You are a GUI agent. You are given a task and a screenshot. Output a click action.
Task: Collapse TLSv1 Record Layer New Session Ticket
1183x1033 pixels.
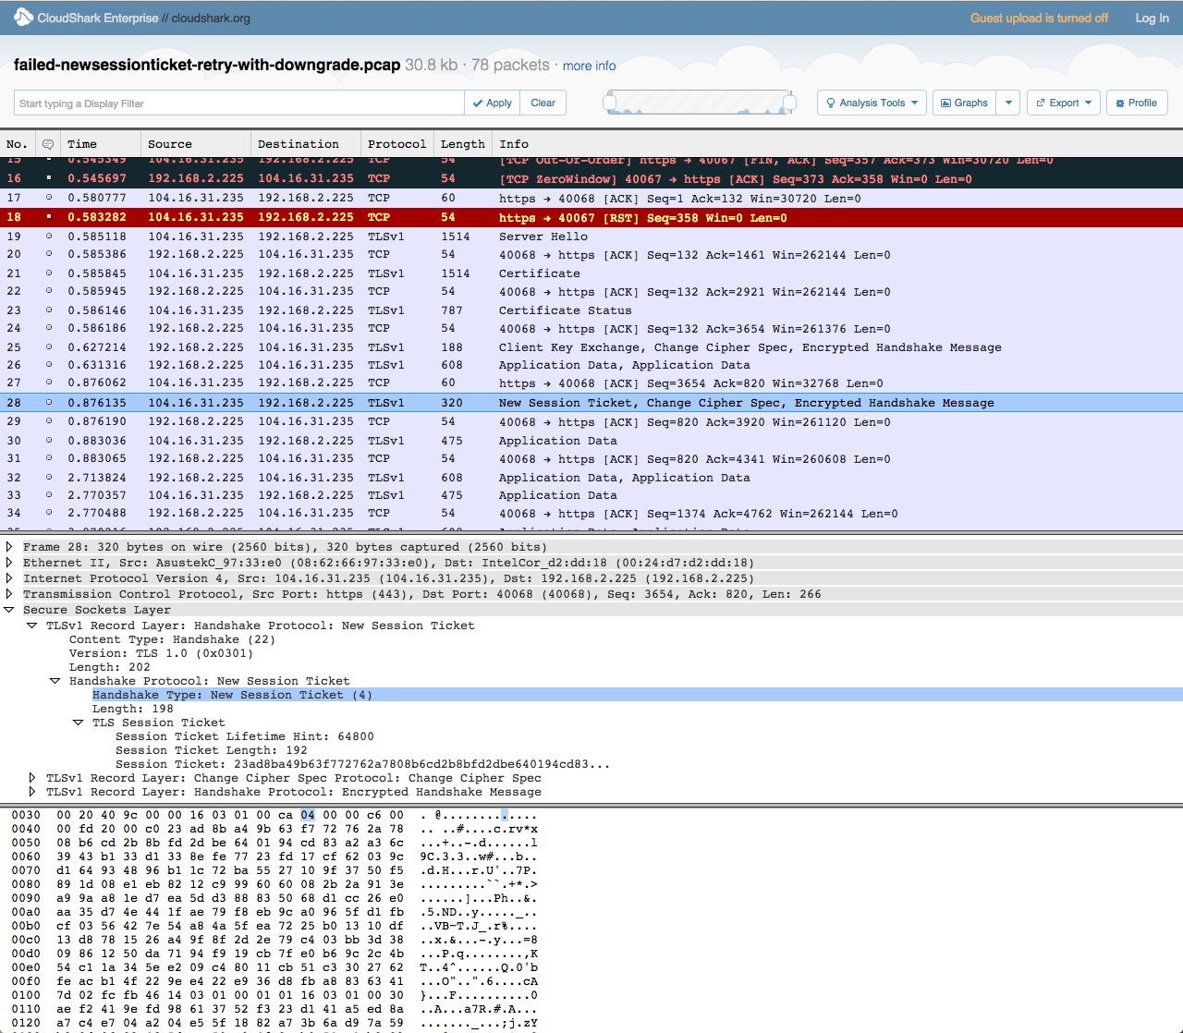32,626
